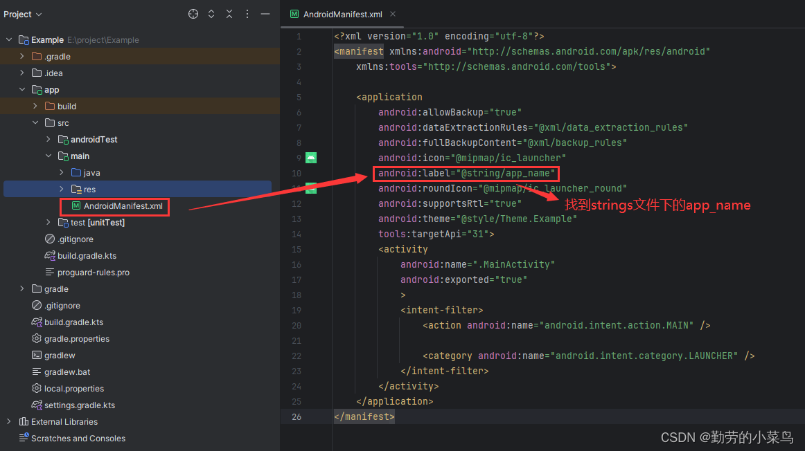The height and width of the screenshot is (451, 805).
Task: Select the highlighted android:label line in editor
Action: tap(465, 173)
